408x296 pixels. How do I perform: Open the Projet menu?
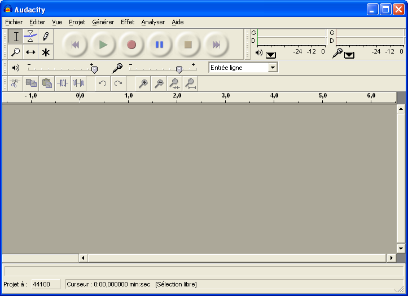77,23
